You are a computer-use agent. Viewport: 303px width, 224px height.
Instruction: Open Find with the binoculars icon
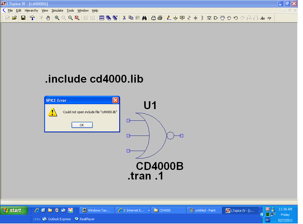click(x=144, y=18)
